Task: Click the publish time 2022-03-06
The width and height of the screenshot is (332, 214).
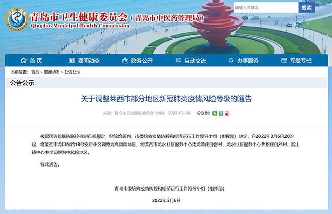Action: tap(179, 113)
